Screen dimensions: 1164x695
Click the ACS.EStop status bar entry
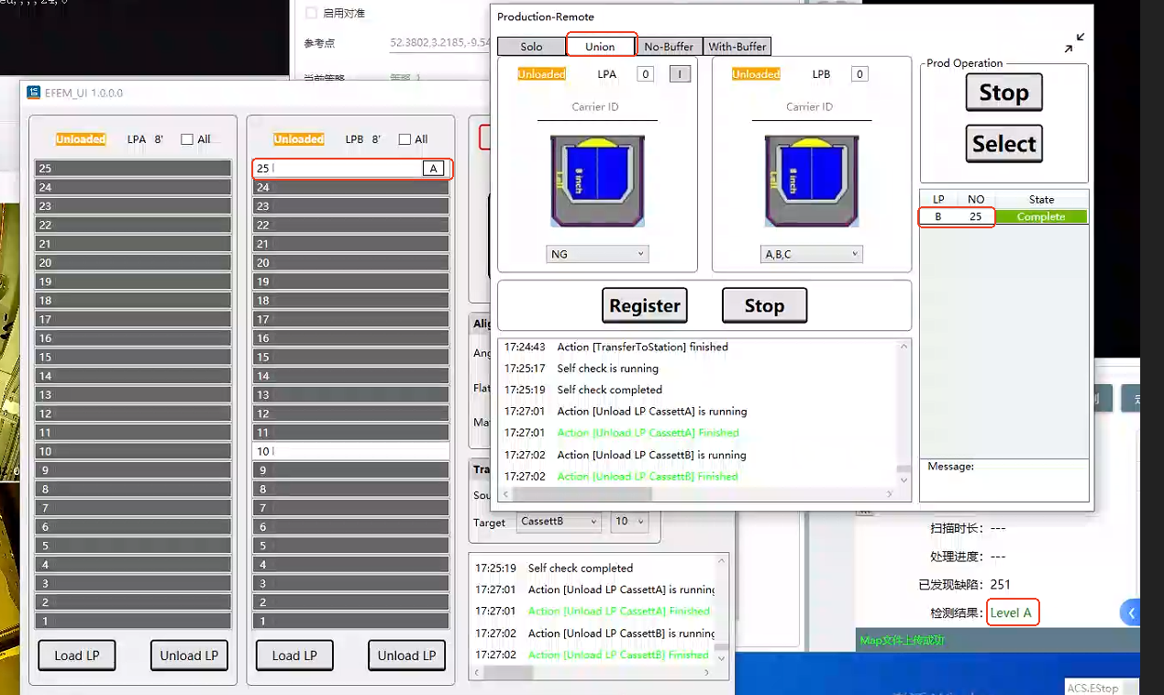(x=1094, y=688)
